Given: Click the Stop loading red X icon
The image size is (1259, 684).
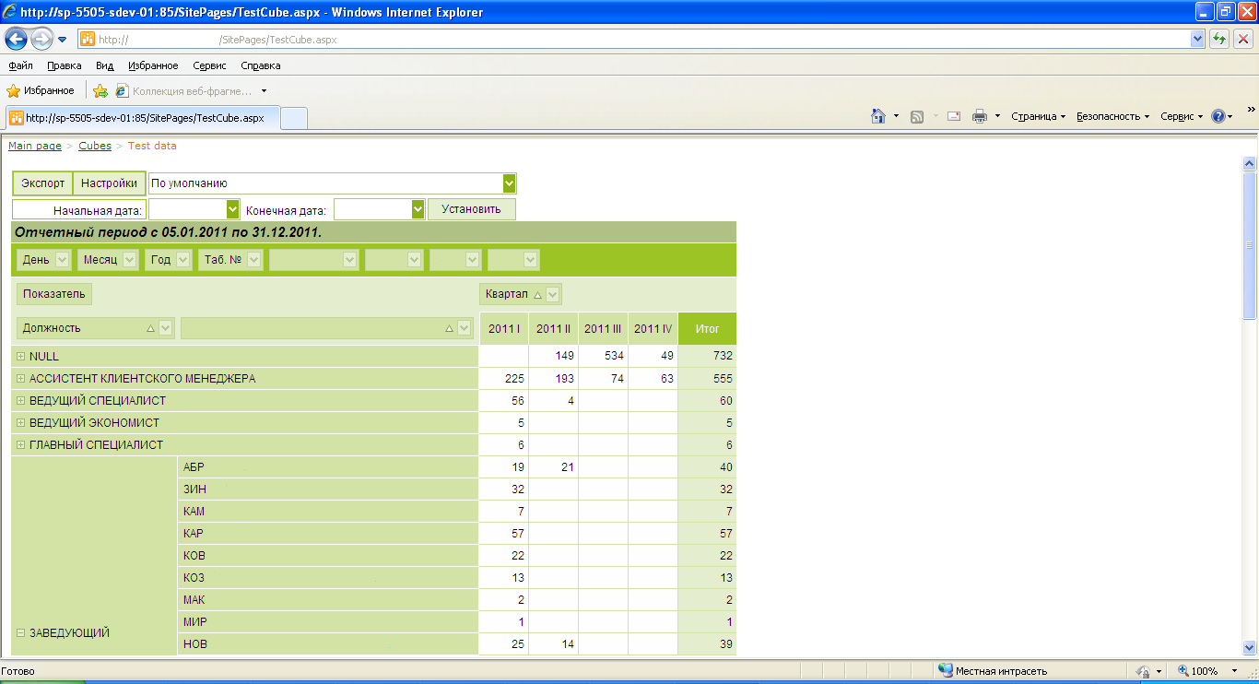Looking at the screenshot, I should (1242, 39).
